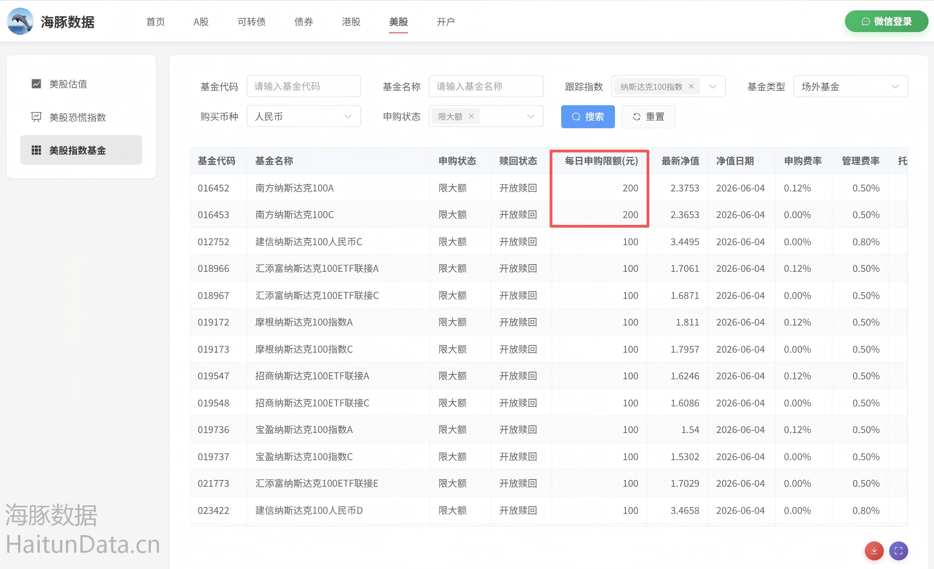Click net value 1.54
The width and height of the screenshot is (934, 569).
690,429
